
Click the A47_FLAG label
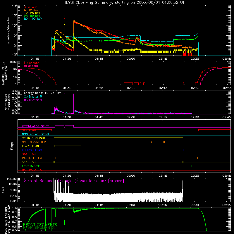(x=29, y=162)
